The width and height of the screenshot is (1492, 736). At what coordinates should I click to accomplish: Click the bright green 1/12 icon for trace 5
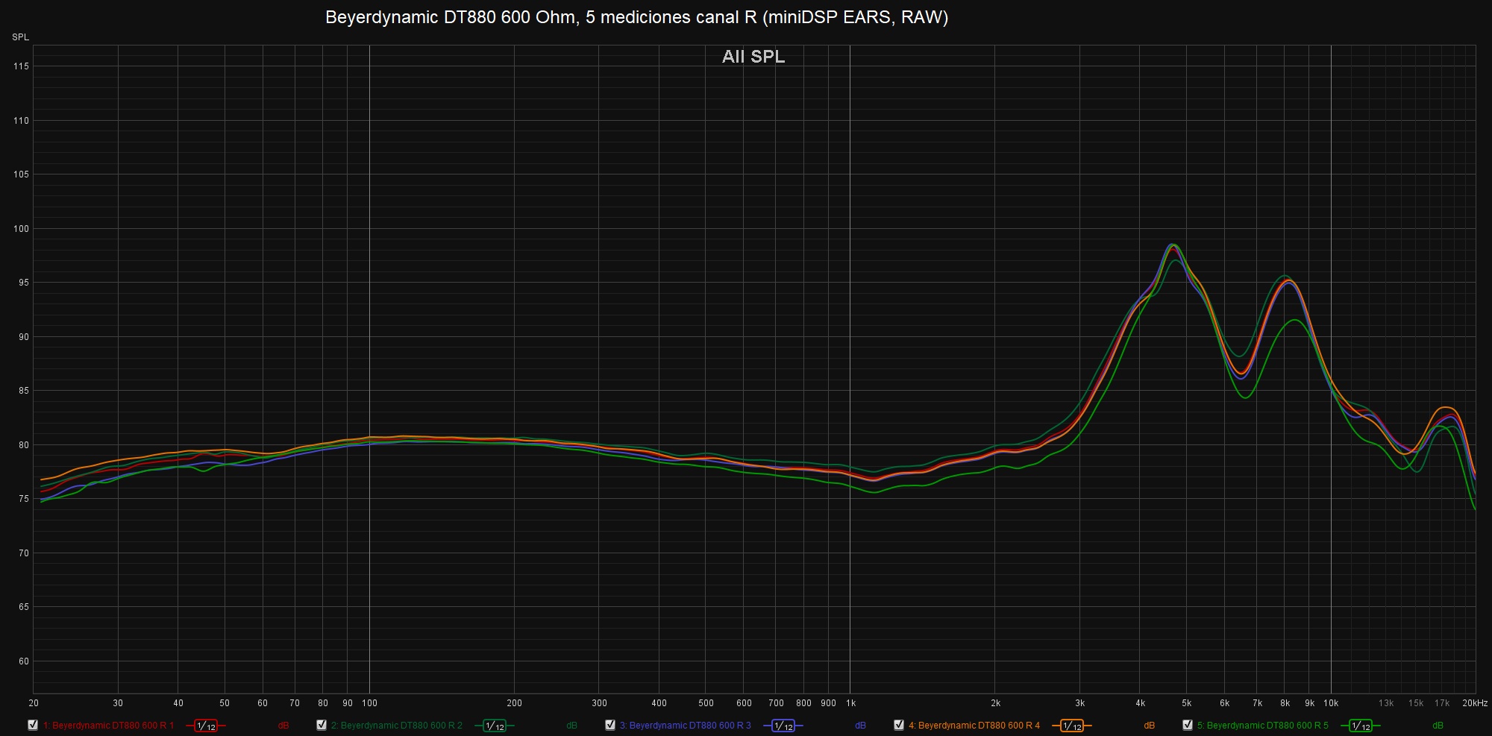1360,726
